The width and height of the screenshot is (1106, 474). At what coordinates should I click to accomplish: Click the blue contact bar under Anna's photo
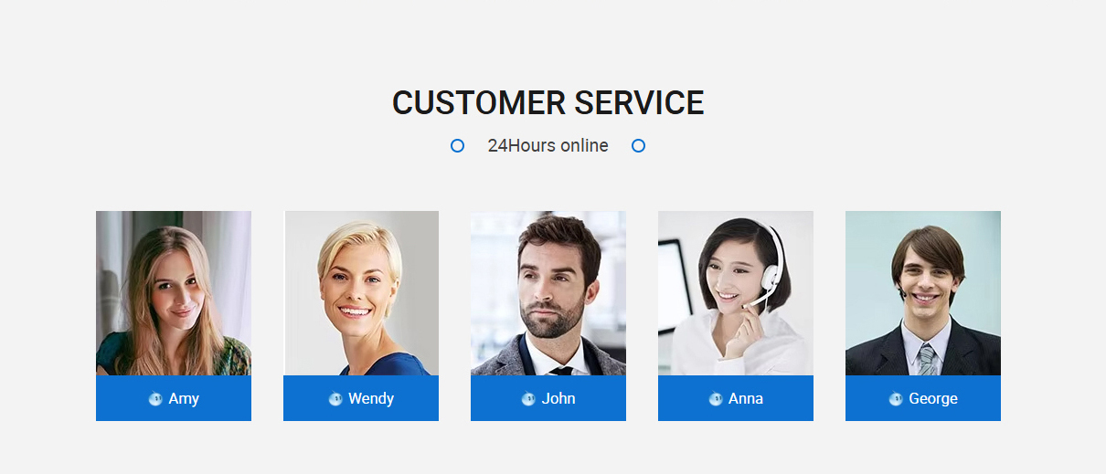tap(736, 398)
